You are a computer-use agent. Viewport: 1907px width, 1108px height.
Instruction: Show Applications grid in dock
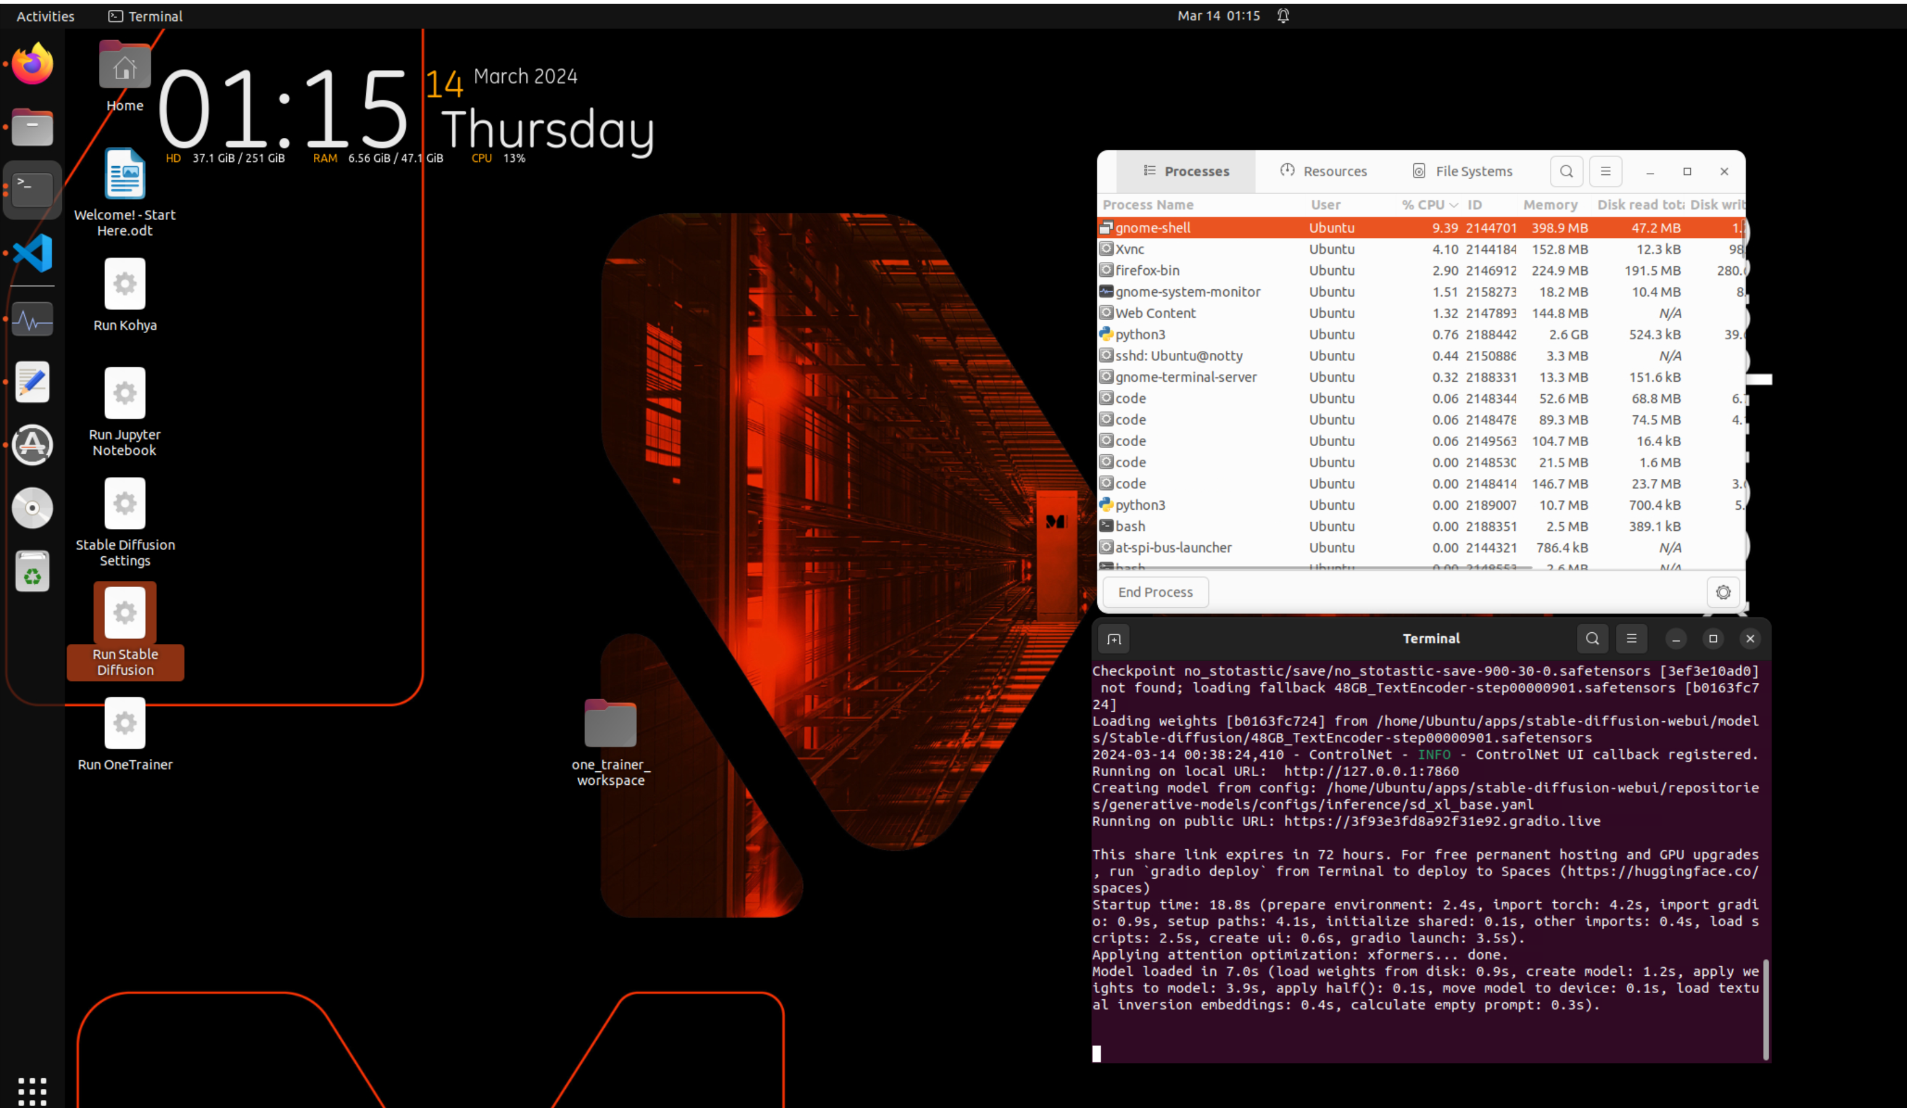point(33,1090)
